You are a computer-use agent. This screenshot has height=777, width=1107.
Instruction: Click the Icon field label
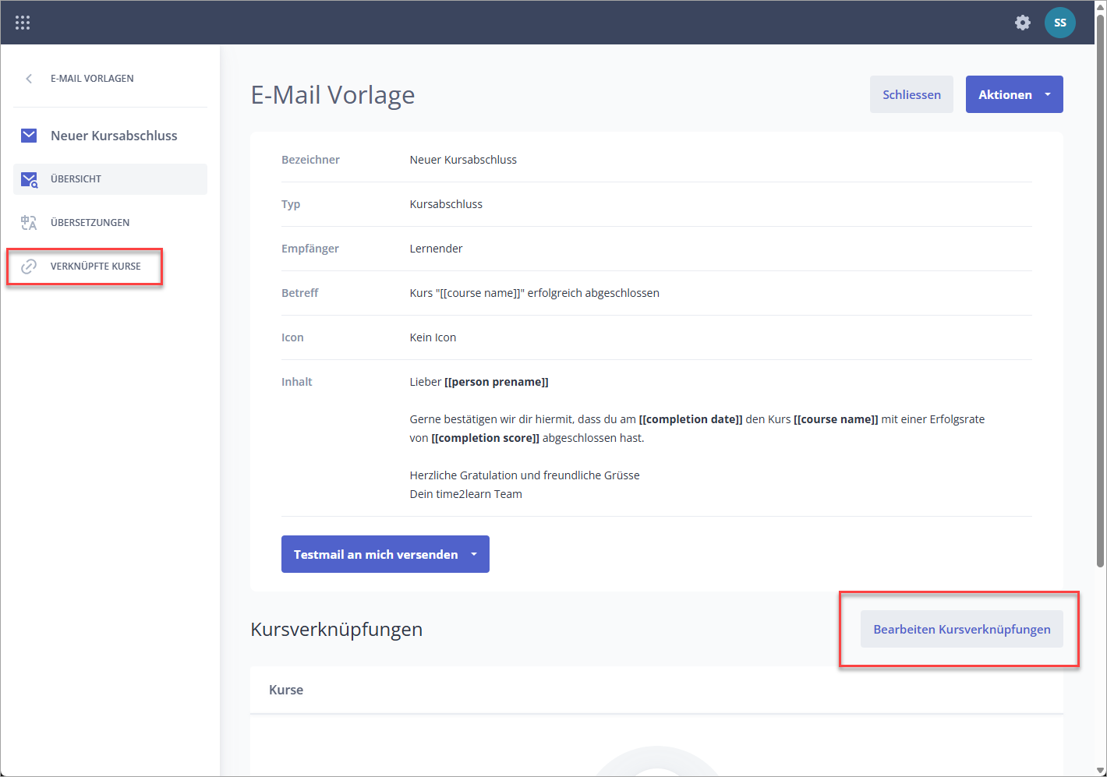point(292,337)
